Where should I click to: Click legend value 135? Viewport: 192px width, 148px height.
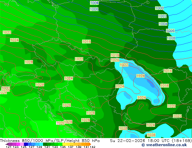click(63, 147)
